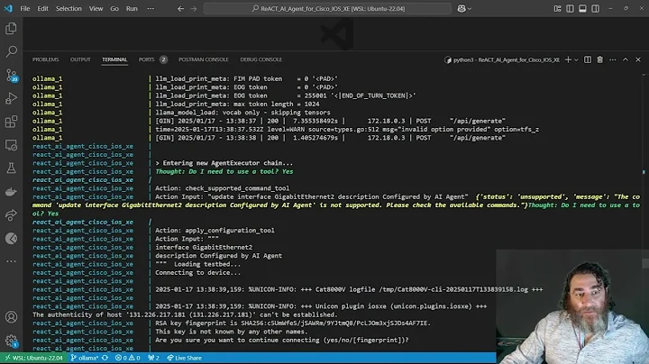Viewport: 649px width, 364px height.
Task: Toggle the secondary side bar
Action: (595, 8)
